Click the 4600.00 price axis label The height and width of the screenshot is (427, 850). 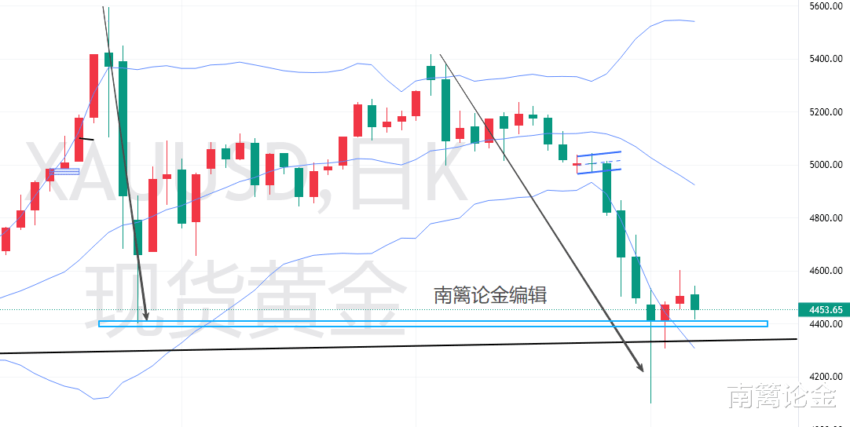pos(826,271)
